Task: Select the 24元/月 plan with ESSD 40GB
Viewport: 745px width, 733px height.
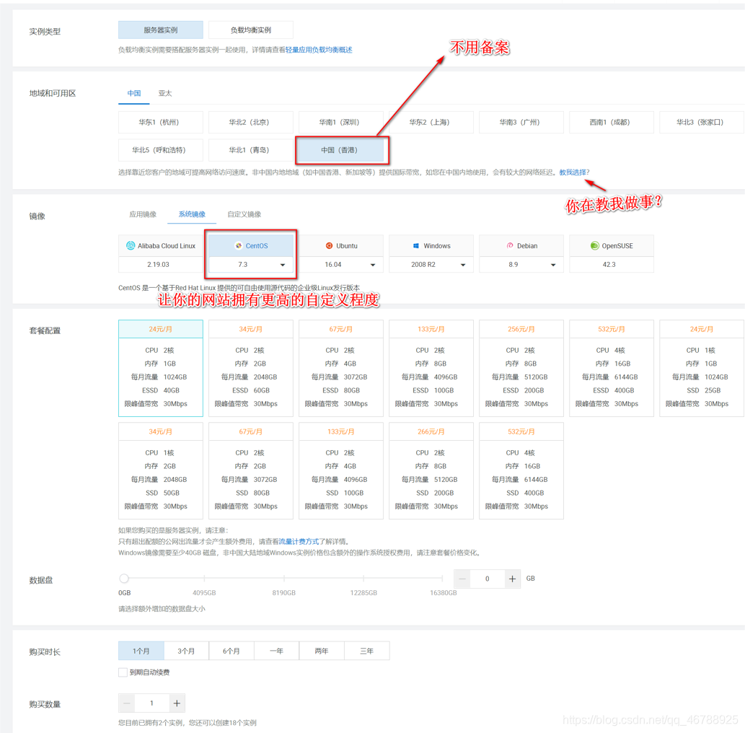Action: (161, 369)
